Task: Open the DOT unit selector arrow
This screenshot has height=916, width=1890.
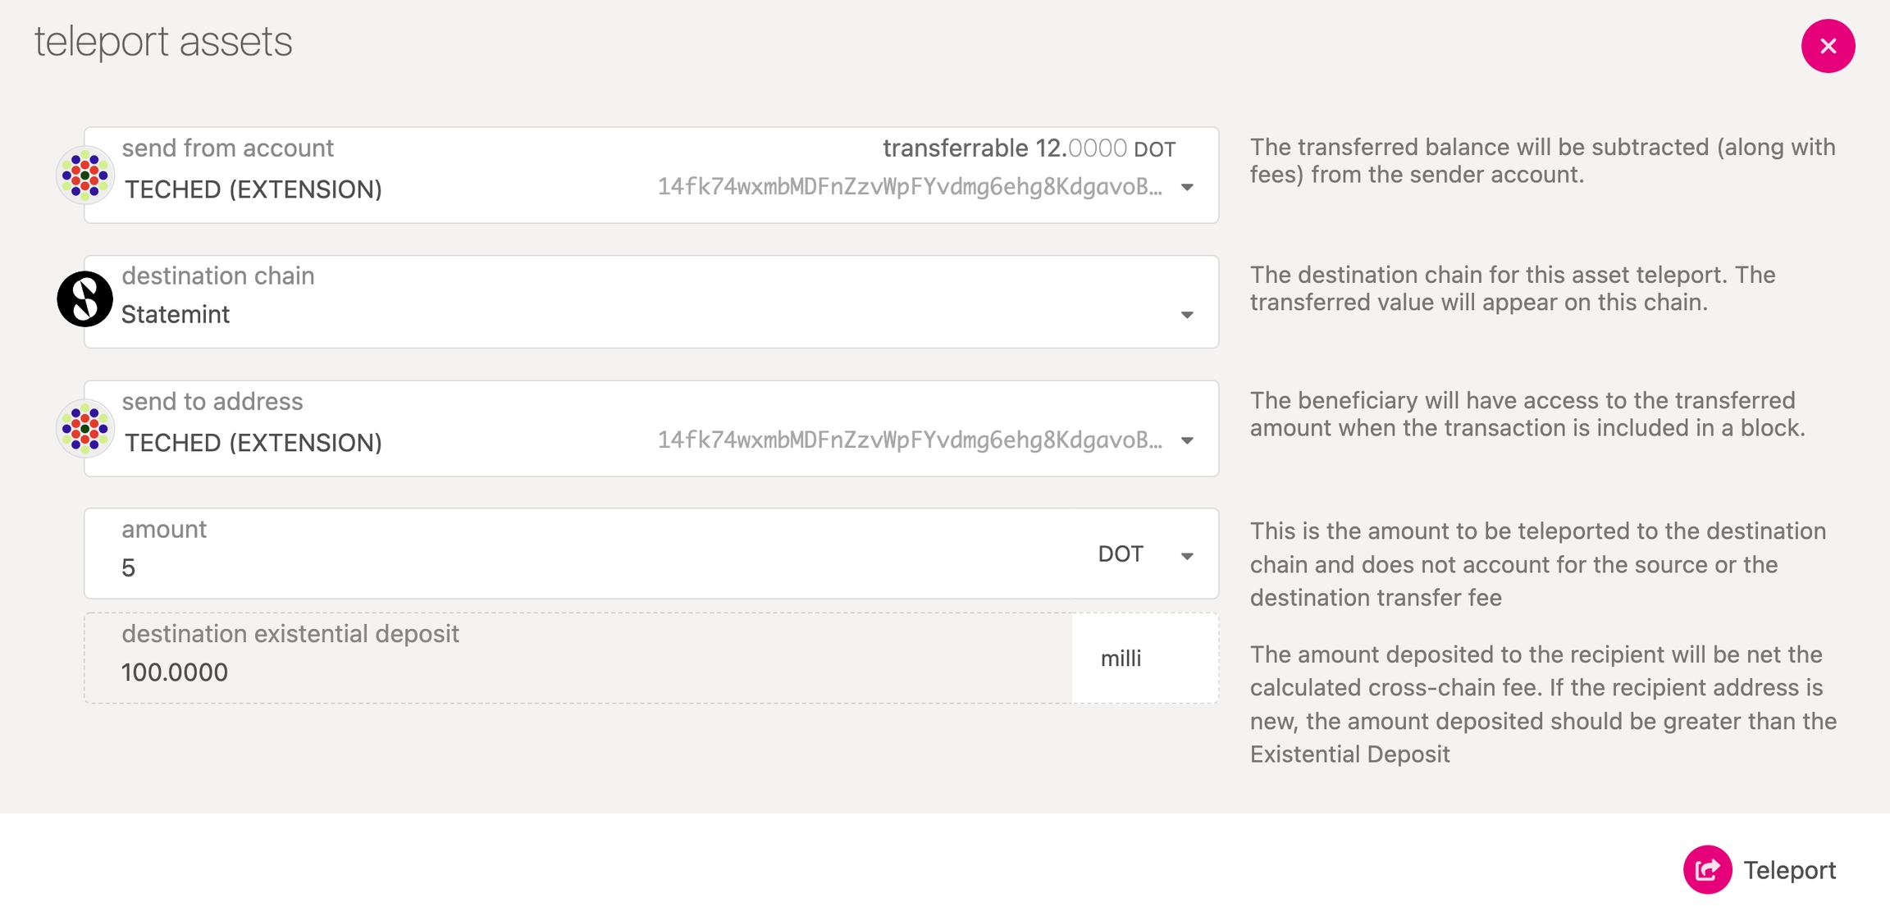Action: click(1187, 556)
